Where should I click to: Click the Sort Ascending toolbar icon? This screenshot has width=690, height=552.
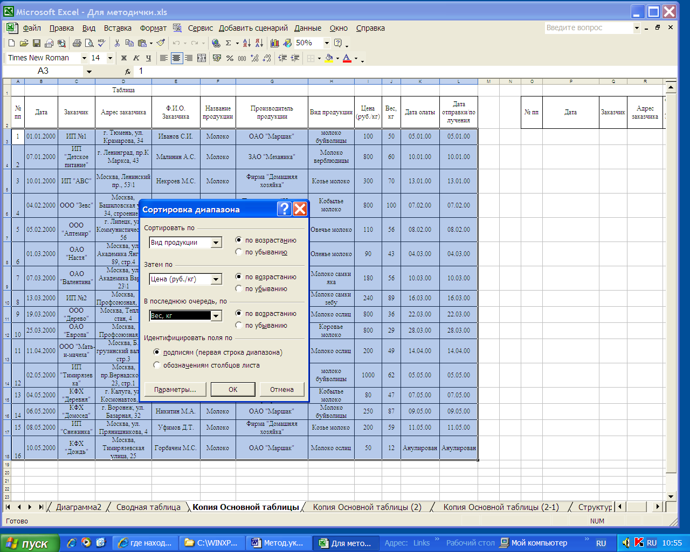click(246, 43)
